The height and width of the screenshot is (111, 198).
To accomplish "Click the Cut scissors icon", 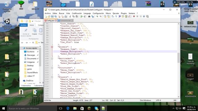I will (x=70, y=16).
